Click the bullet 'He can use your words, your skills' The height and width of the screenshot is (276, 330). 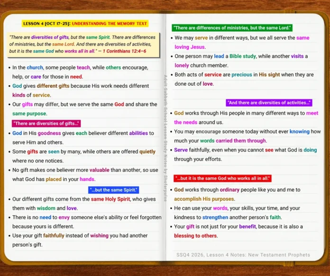[235, 213]
